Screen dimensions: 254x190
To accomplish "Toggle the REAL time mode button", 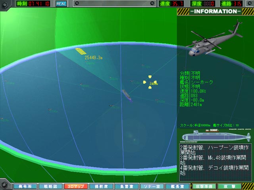I will tap(62, 4).
